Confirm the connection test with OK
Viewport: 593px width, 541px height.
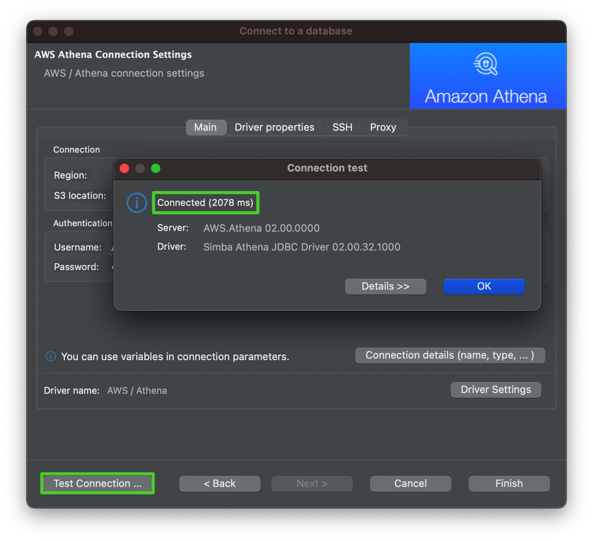click(x=484, y=286)
